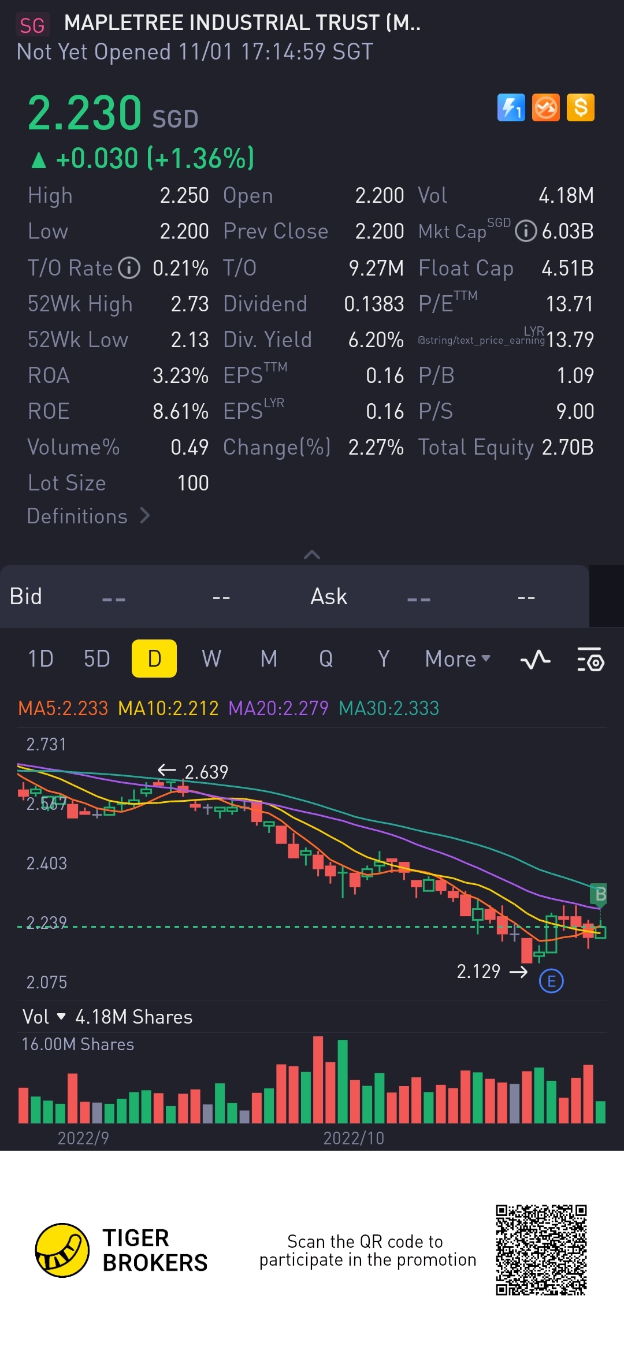
Task: Tap the Not Yet Opened status line
Action: point(195,52)
